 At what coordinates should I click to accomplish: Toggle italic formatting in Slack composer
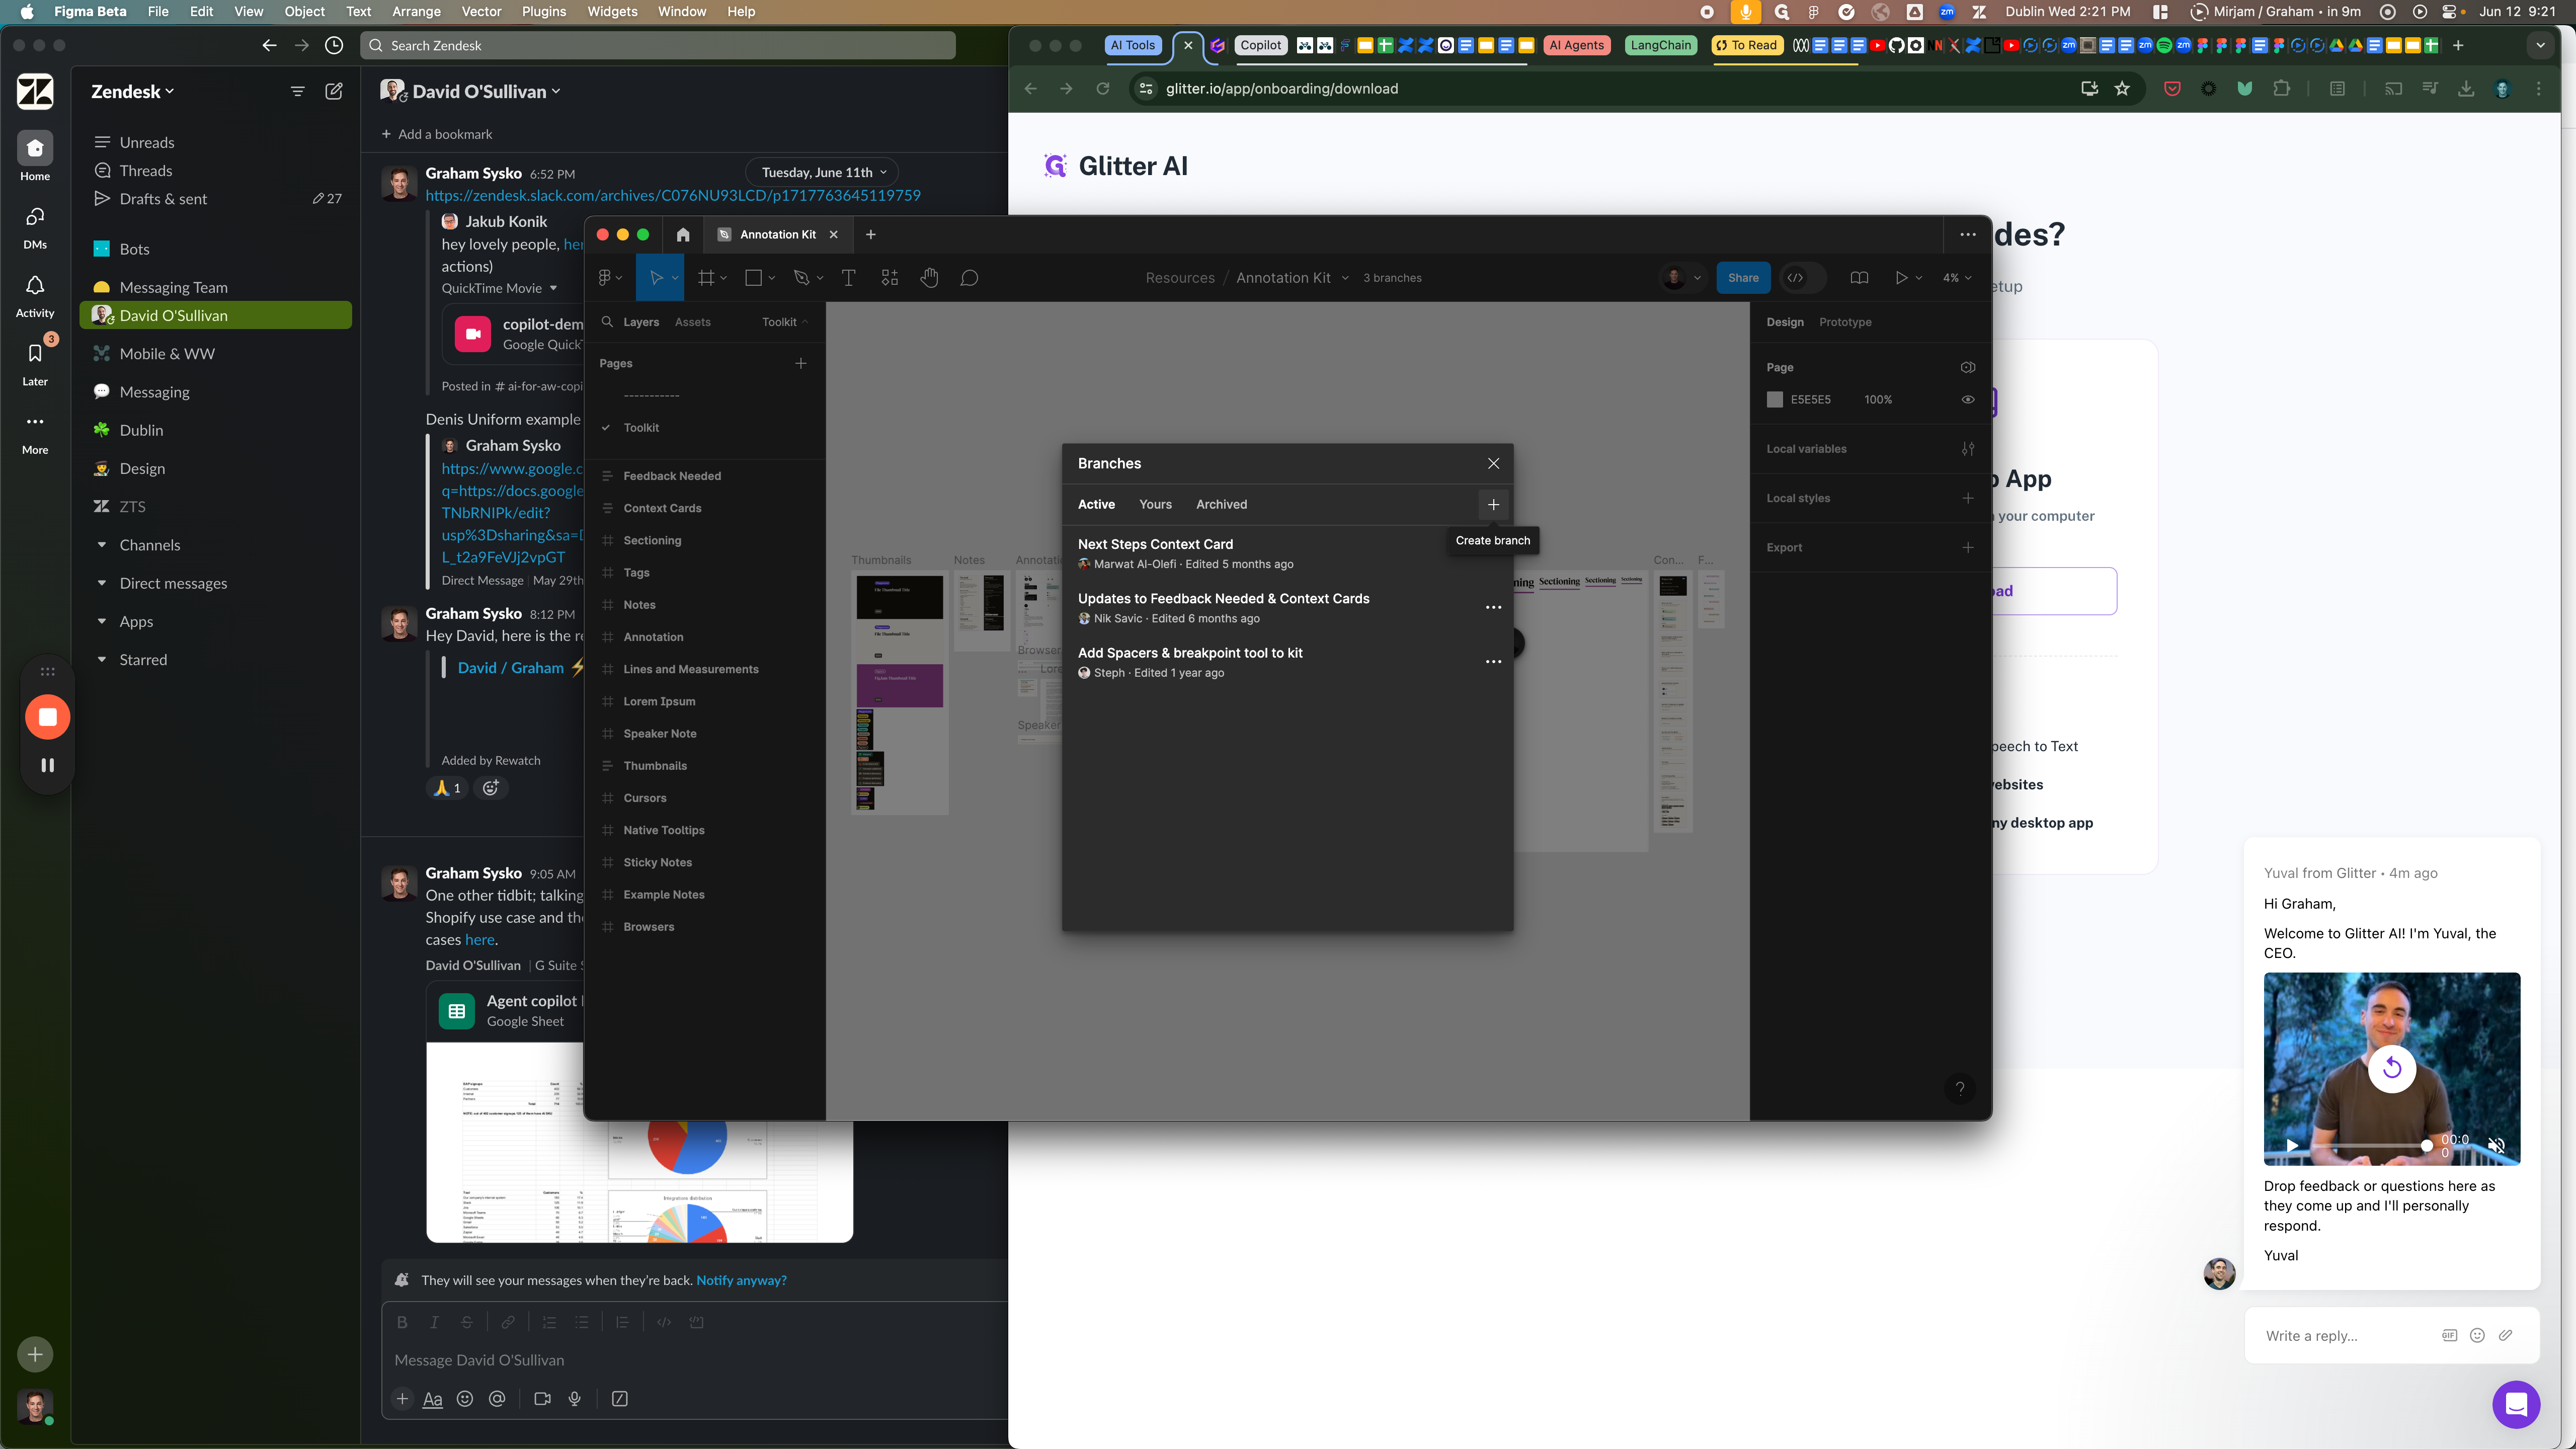coord(434,1322)
